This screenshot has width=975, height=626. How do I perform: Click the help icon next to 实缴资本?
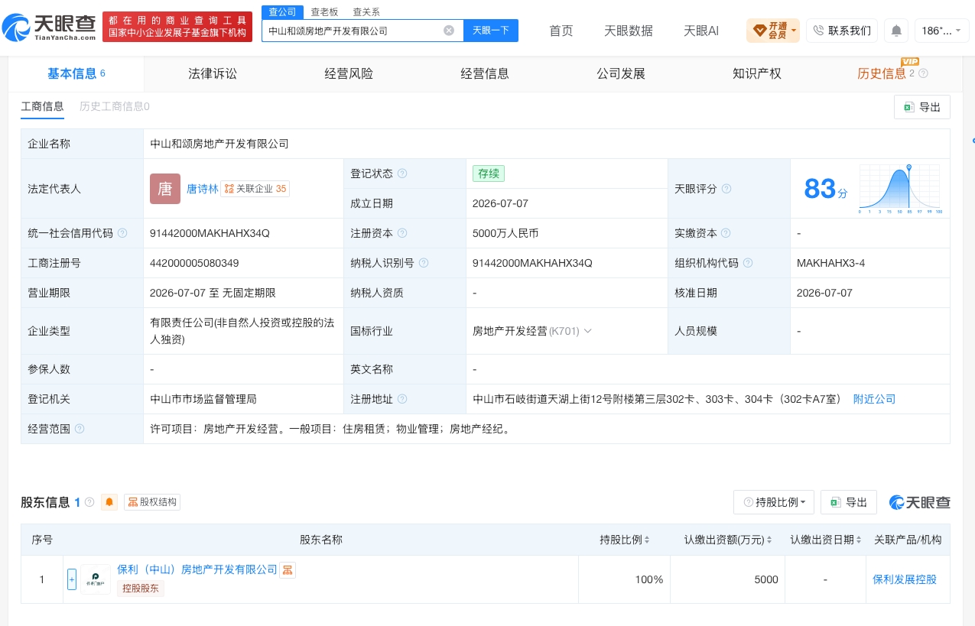pyautogui.click(x=726, y=233)
